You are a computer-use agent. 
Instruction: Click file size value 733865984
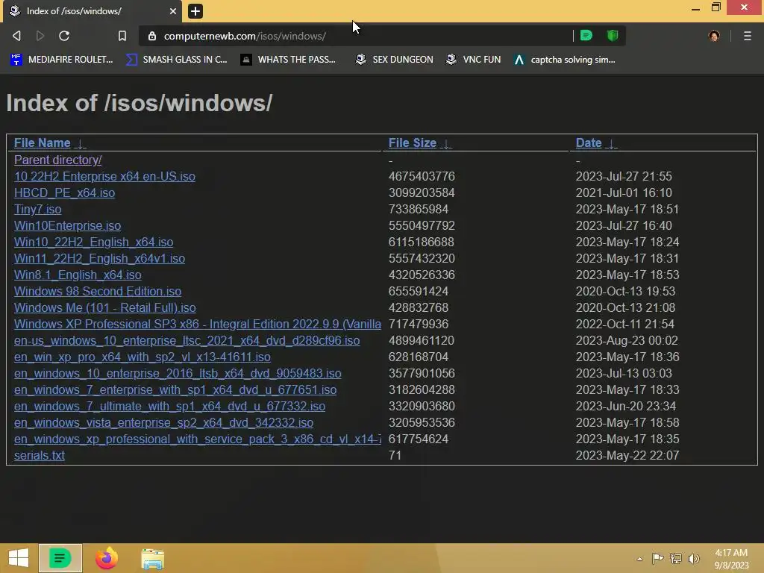(x=418, y=210)
